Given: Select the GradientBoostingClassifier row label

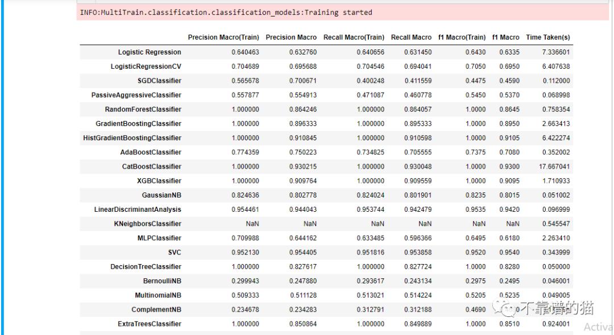Looking at the screenshot, I should click(138, 124).
